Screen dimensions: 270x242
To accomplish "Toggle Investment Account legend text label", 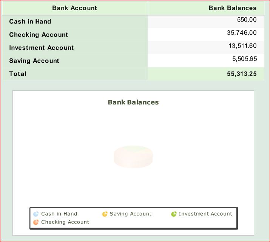I will point(205,214).
